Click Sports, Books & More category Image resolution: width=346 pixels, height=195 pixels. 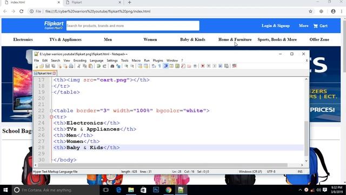tap(277, 40)
